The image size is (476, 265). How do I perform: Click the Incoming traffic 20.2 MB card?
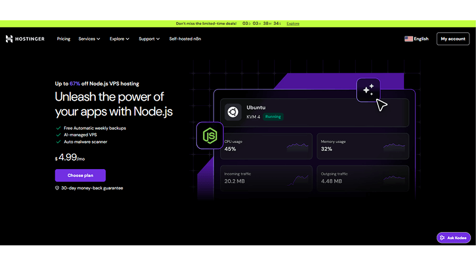pyautogui.click(x=266, y=178)
